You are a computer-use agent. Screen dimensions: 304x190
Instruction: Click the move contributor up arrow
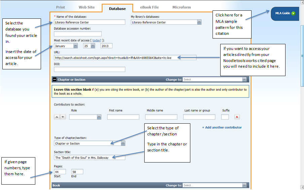coord(57,117)
